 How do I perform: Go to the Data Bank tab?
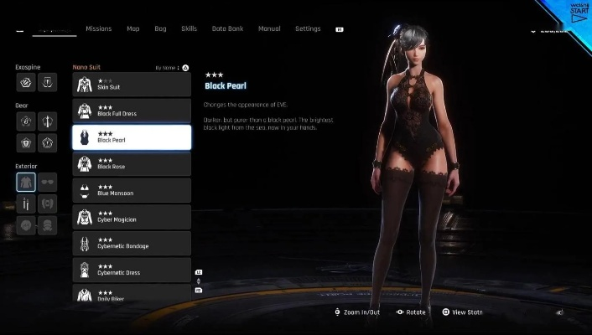tap(227, 28)
